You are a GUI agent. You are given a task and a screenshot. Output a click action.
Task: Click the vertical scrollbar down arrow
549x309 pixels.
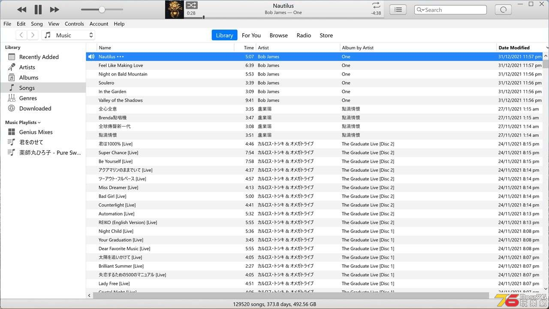coord(546,288)
